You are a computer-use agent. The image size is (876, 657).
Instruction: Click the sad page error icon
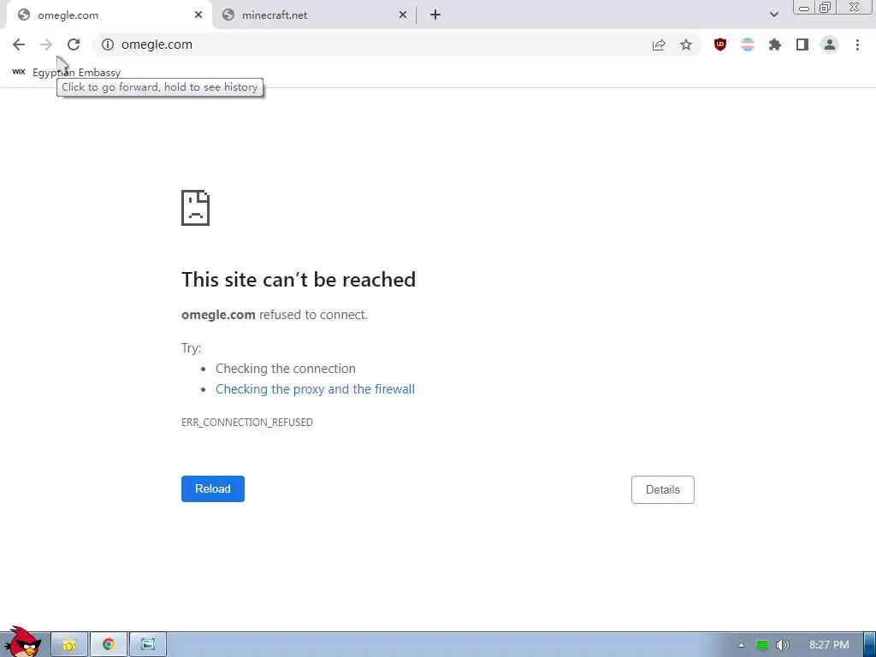[x=196, y=208]
